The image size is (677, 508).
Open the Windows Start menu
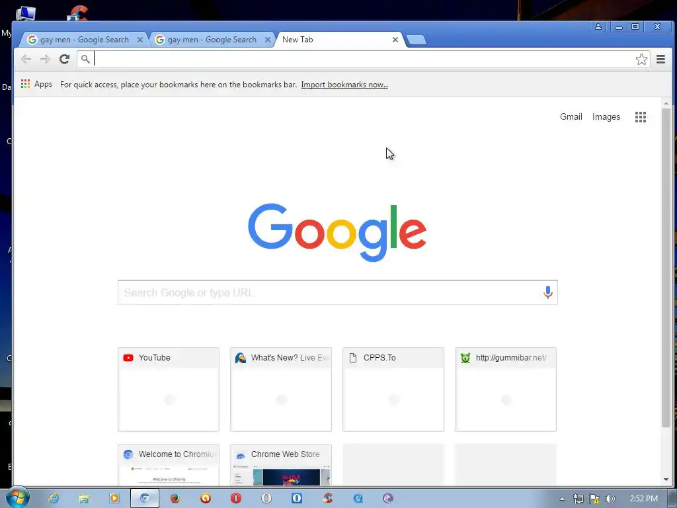[x=17, y=497]
